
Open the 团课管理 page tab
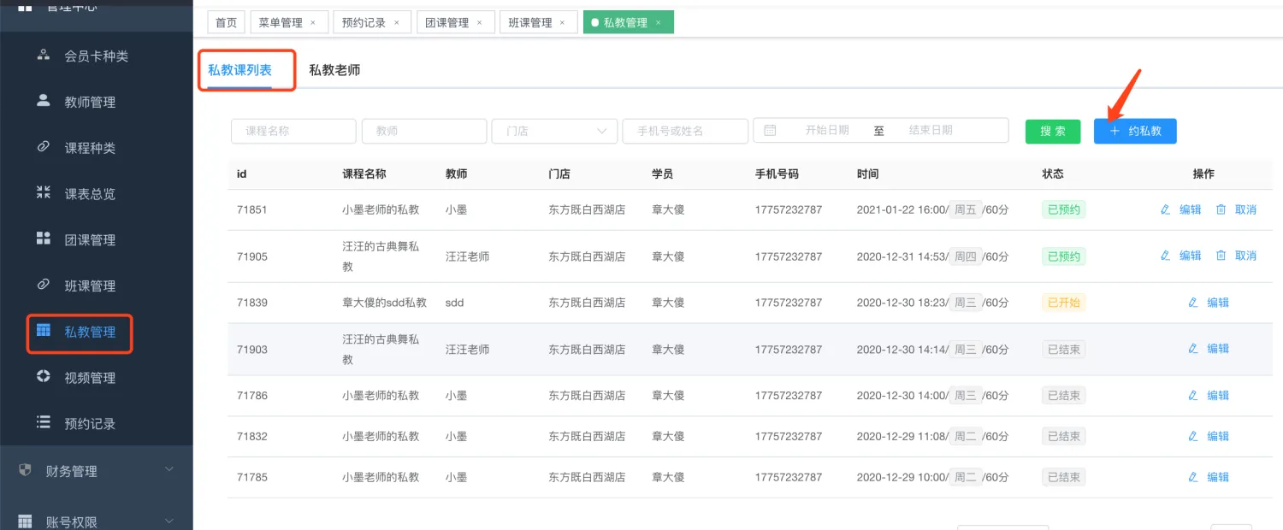tap(447, 23)
